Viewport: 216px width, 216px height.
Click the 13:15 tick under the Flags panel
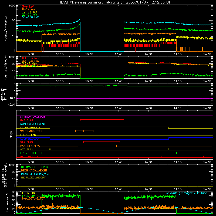[60, 162]
